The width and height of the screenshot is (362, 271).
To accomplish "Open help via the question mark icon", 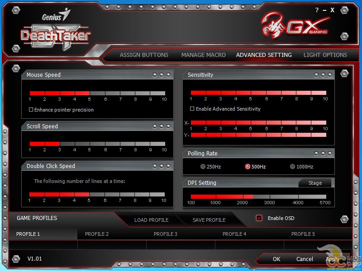I will [x=317, y=10].
